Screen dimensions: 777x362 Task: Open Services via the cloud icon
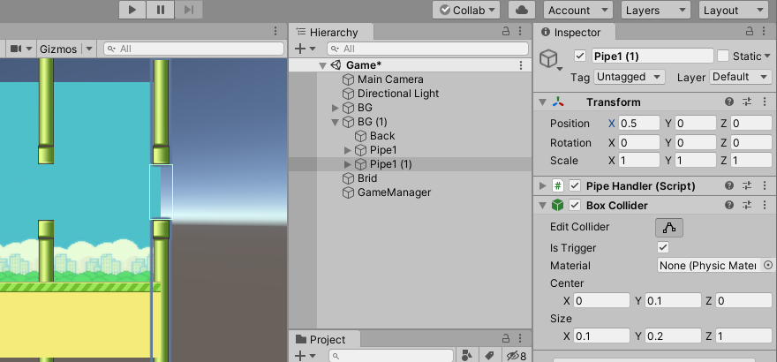523,10
